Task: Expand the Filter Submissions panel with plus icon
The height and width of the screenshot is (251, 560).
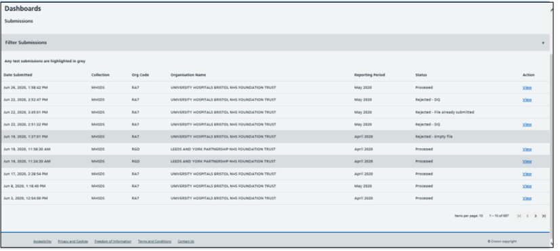Action: (543, 43)
